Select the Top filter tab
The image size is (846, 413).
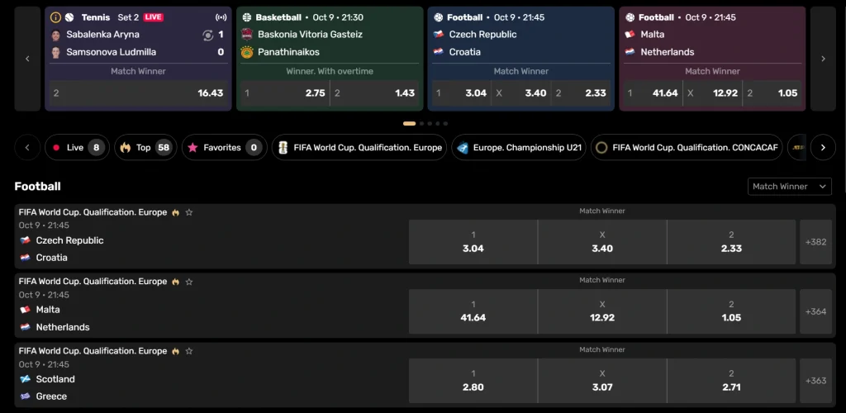point(146,148)
